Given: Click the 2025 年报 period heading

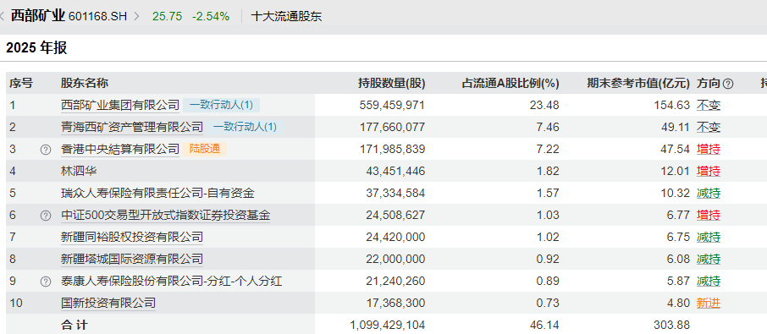Looking at the screenshot, I should [36, 48].
